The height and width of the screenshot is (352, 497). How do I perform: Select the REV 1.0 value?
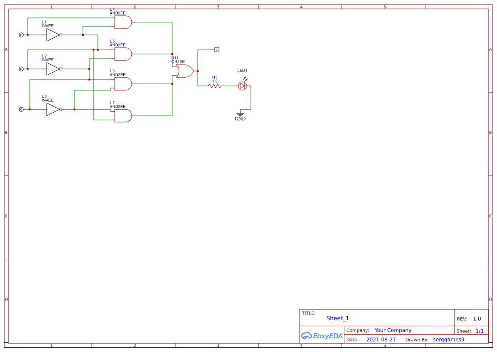click(477, 318)
